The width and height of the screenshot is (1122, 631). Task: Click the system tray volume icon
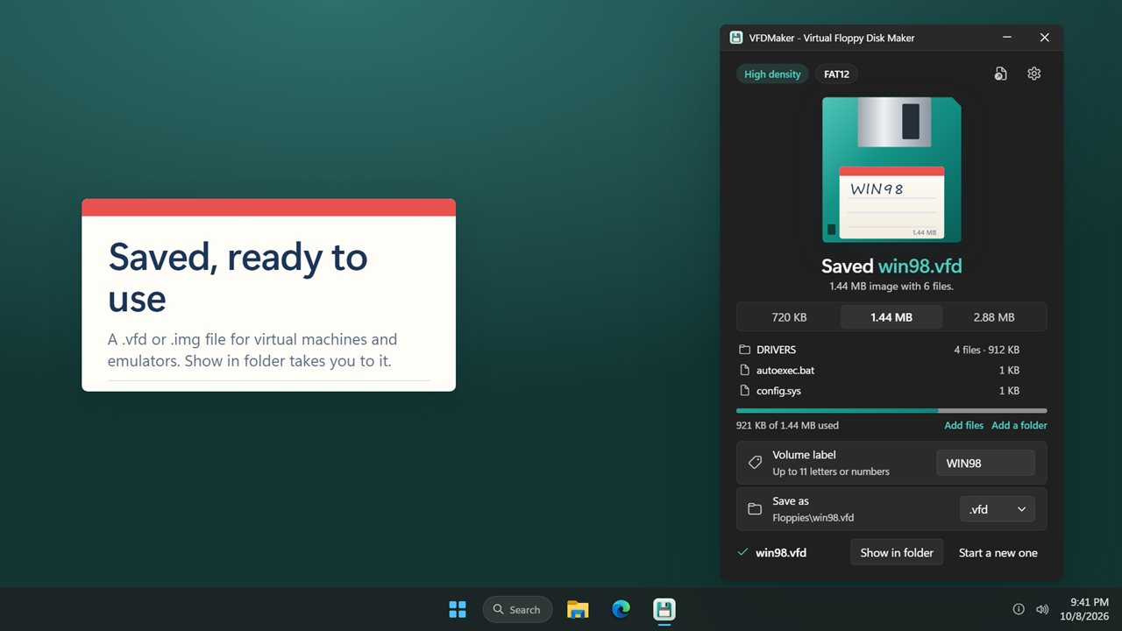click(1042, 609)
